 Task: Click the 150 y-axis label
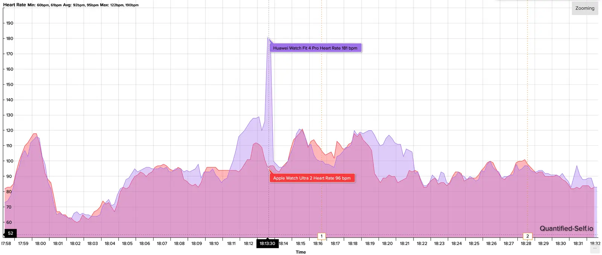coord(9,84)
